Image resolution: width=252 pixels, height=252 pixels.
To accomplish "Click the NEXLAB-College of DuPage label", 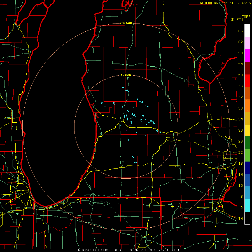I will [x=223, y=3].
